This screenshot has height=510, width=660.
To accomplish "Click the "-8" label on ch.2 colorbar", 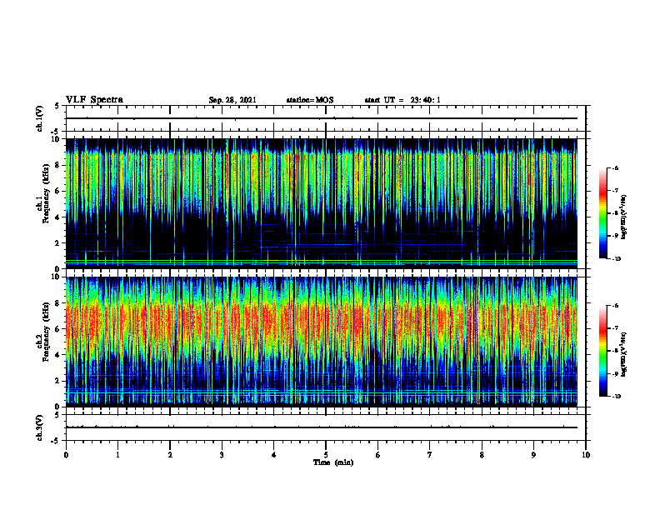I will (x=615, y=351).
